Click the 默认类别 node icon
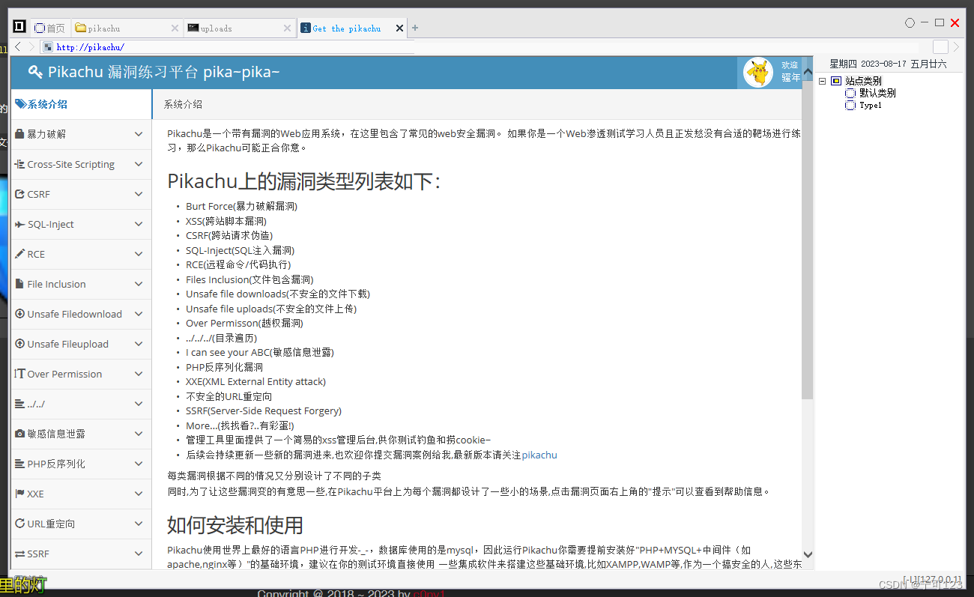The height and width of the screenshot is (597, 974). (850, 93)
